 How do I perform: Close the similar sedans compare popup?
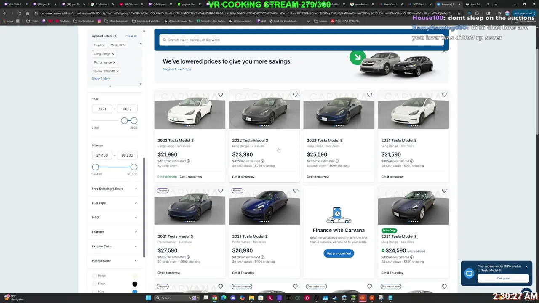click(x=526, y=267)
